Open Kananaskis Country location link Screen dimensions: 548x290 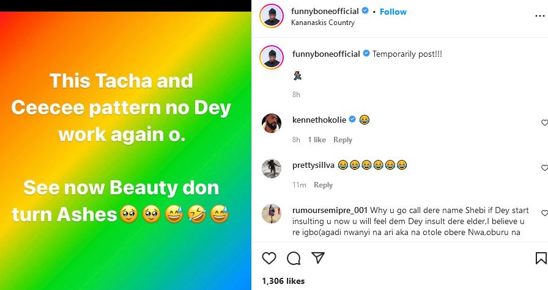pos(324,23)
